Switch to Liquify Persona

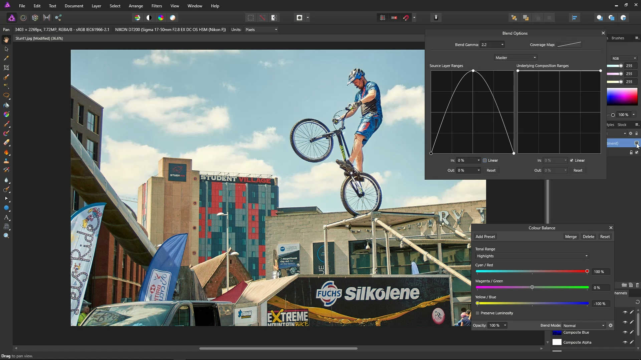(23, 18)
